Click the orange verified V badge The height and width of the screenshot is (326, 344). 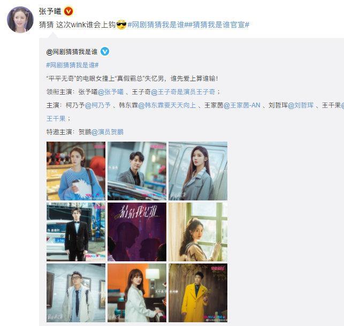click(x=68, y=11)
